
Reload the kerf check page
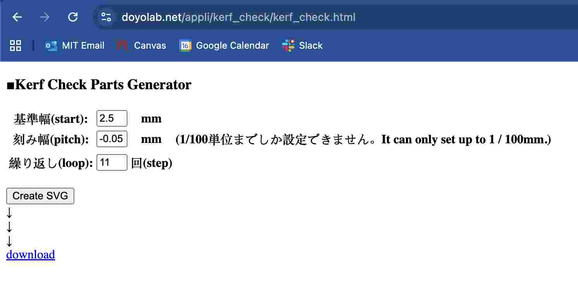click(73, 17)
